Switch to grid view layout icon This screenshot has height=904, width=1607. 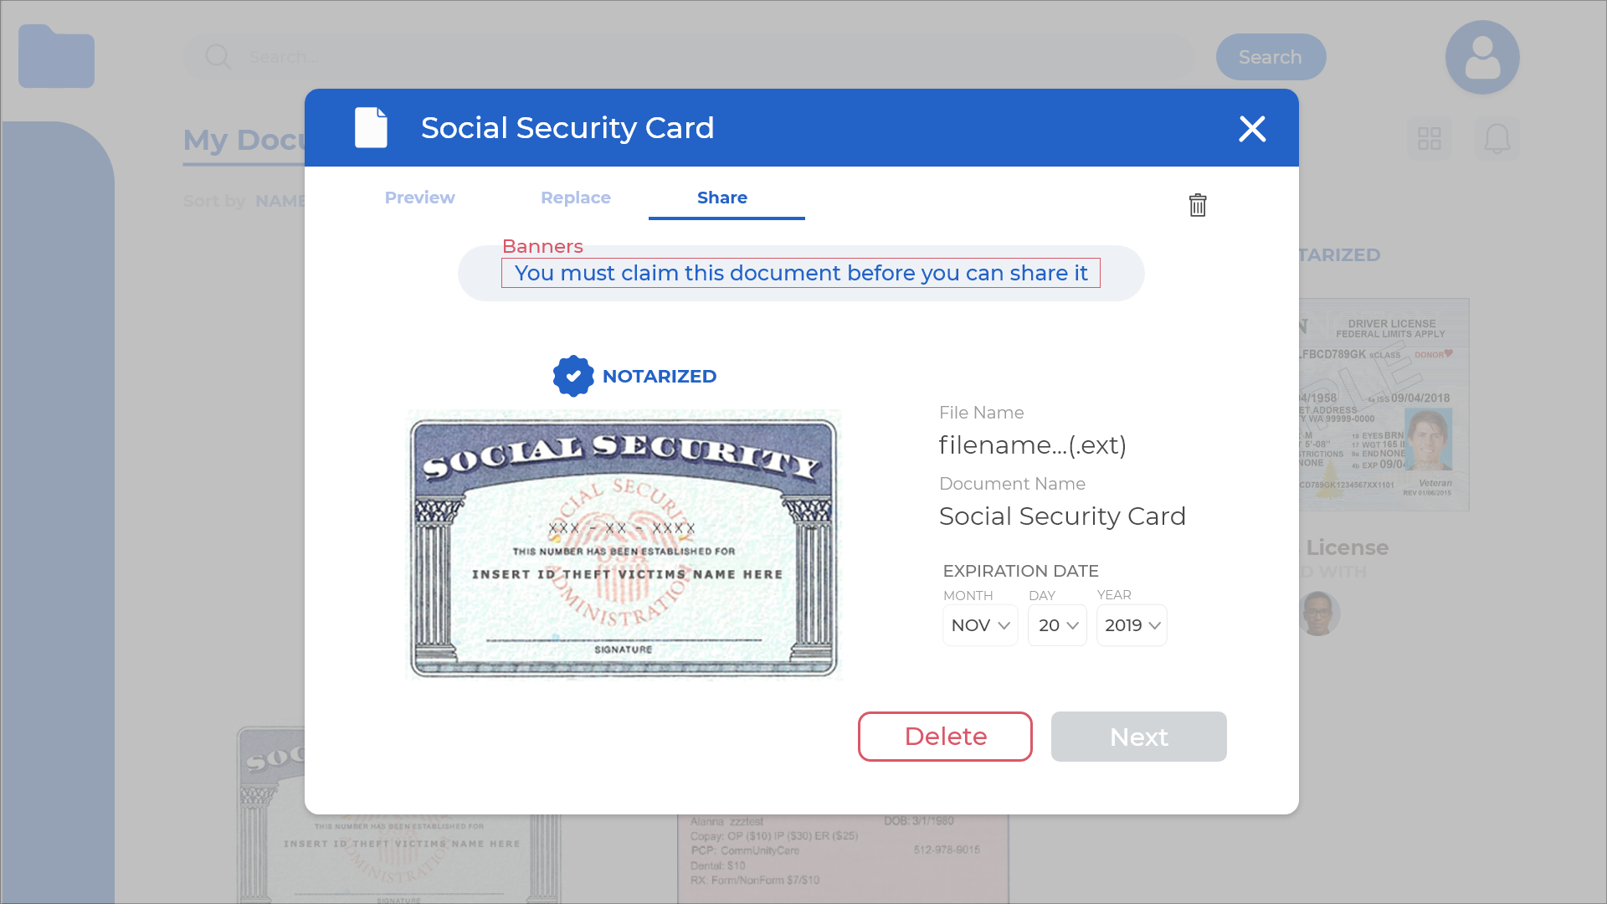click(1430, 139)
